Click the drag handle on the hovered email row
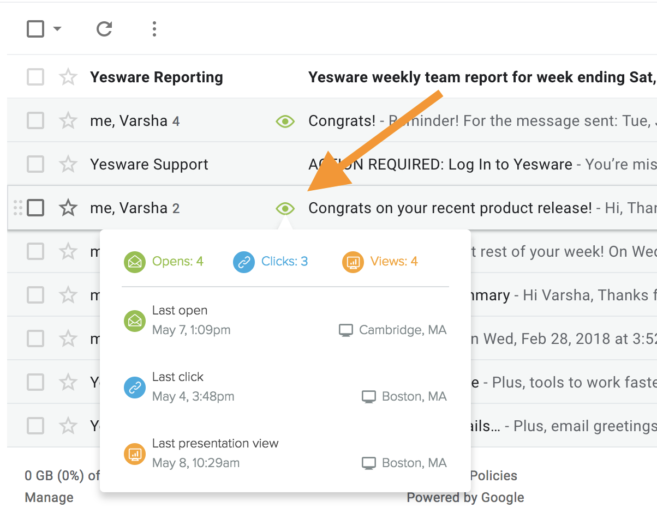Image resolution: width=657 pixels, height=514 pixels. (x=17, y=208)
